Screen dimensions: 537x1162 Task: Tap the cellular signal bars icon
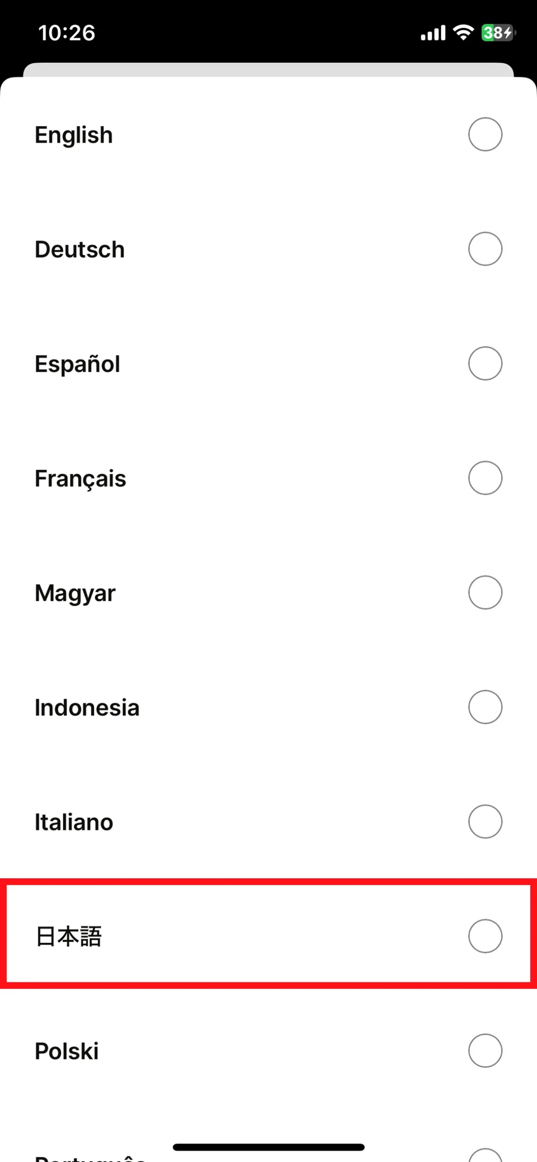coord(433,33)
